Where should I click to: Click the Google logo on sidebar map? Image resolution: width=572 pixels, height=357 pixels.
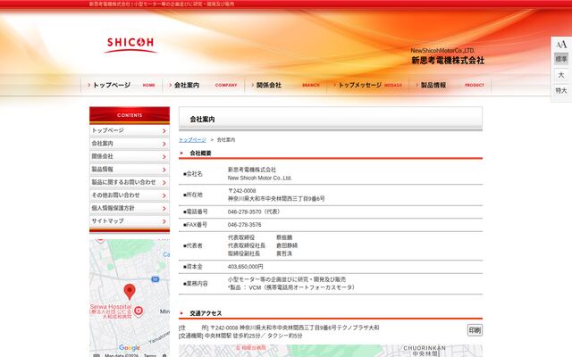(129, 347)
